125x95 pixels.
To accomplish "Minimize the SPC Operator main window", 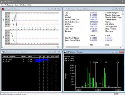I will (111, 2).
